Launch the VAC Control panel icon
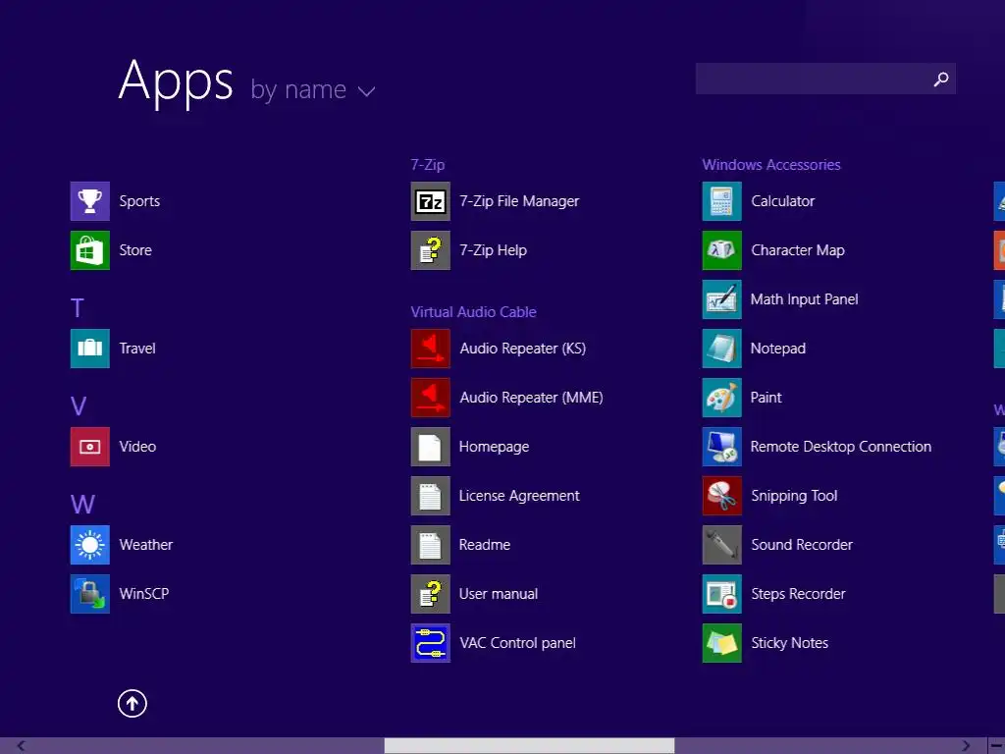 tap(430, 642)
